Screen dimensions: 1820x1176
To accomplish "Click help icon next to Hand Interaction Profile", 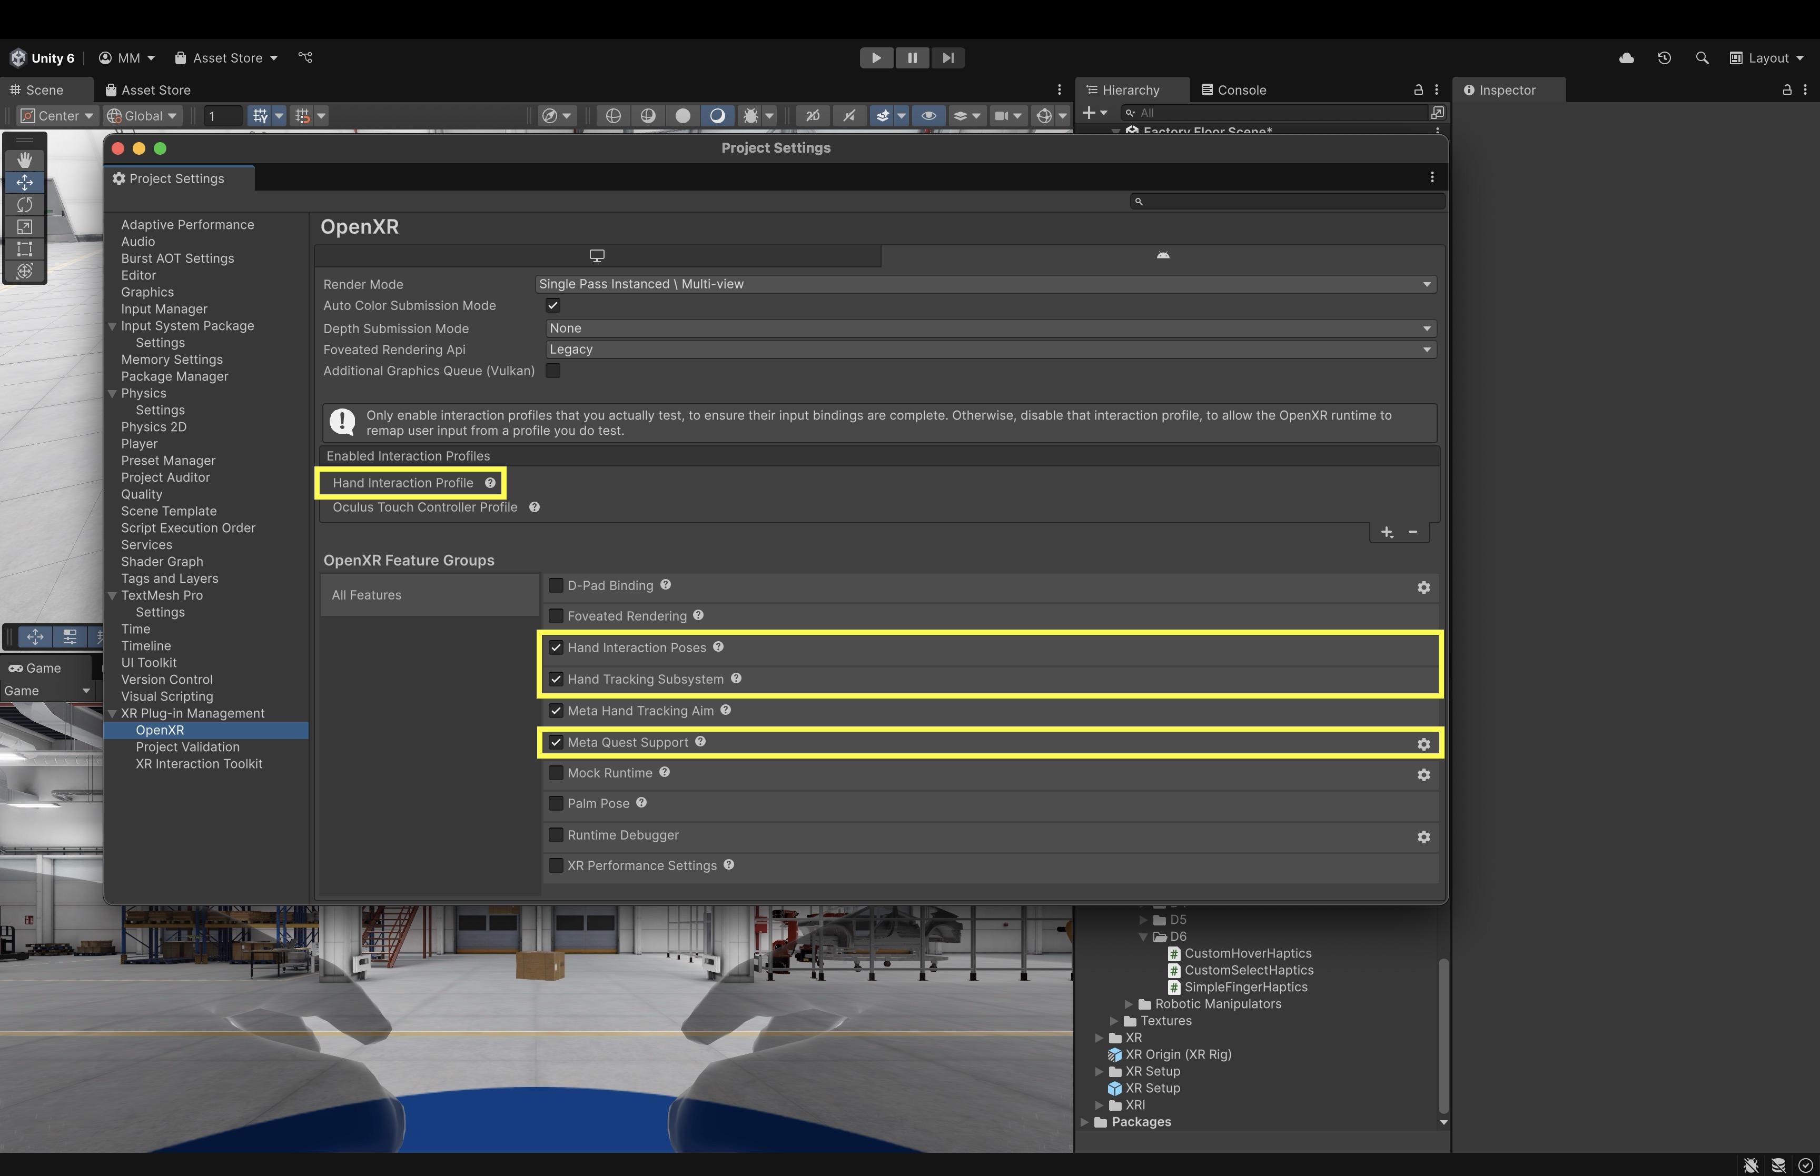I will coord(490,483).
